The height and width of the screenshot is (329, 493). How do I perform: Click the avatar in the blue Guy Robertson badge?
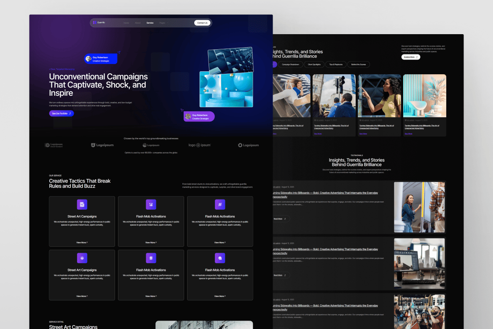coord(88,59)
